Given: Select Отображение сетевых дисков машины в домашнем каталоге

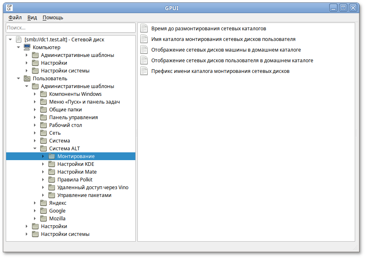Looking at the screenshot, I should coord(226,50).
